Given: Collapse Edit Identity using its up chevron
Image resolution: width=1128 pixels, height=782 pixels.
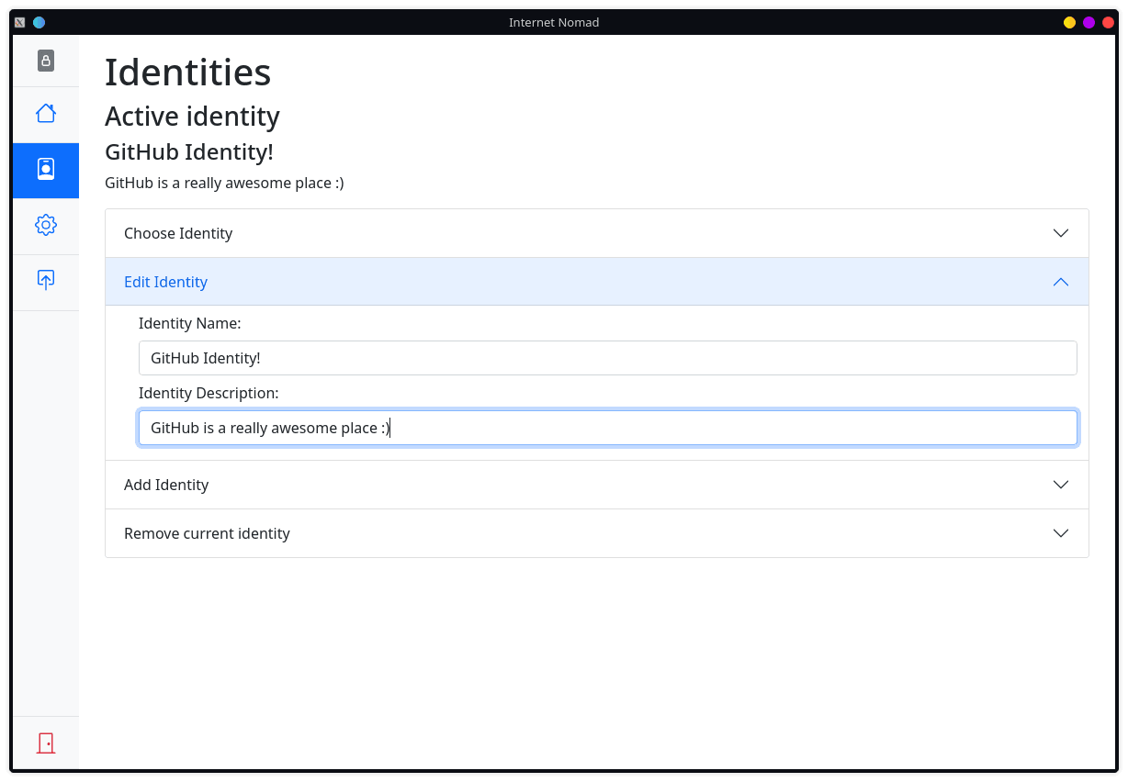Looking at the screenshot, I should pyautogui.click(x=1060, y=282).
